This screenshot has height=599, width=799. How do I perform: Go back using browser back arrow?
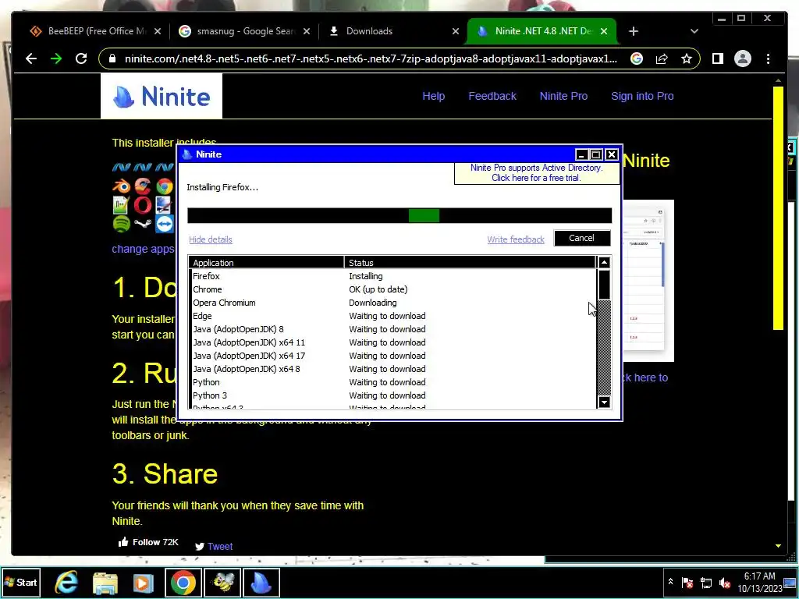pyautogui.click(x=31, y=58)
